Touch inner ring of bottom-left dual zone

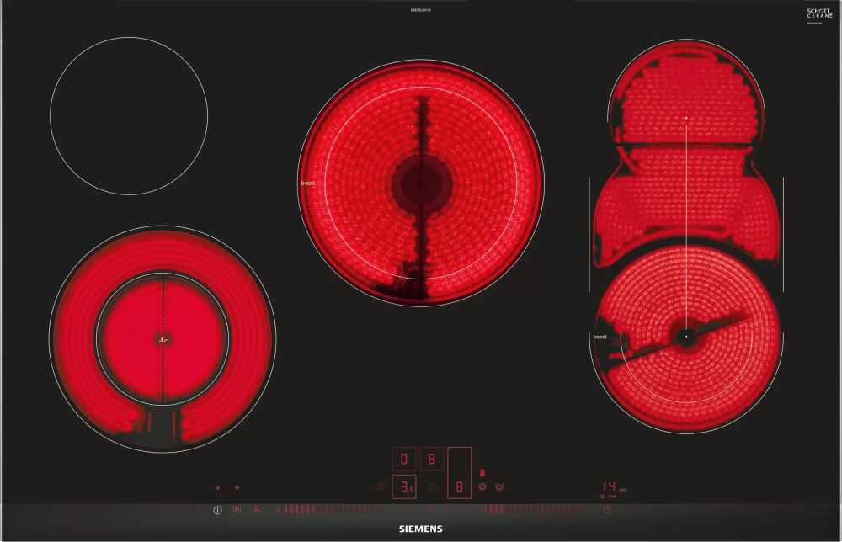click(162, 338)
